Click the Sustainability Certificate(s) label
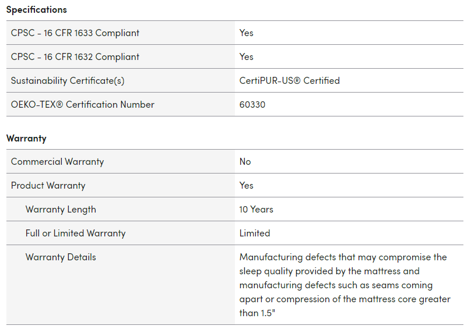Image resolution: width=471 pixels, height=329 pixels. [68, 80]
